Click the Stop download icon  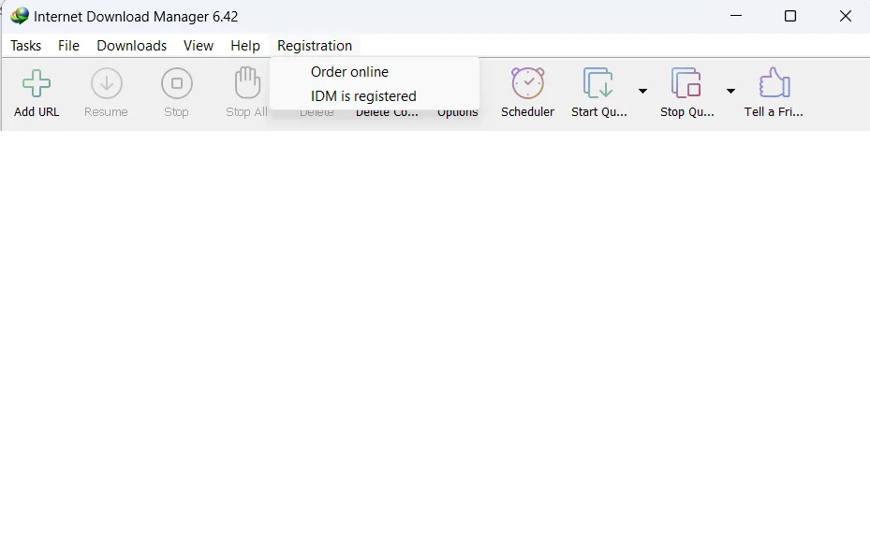point(176,84)
